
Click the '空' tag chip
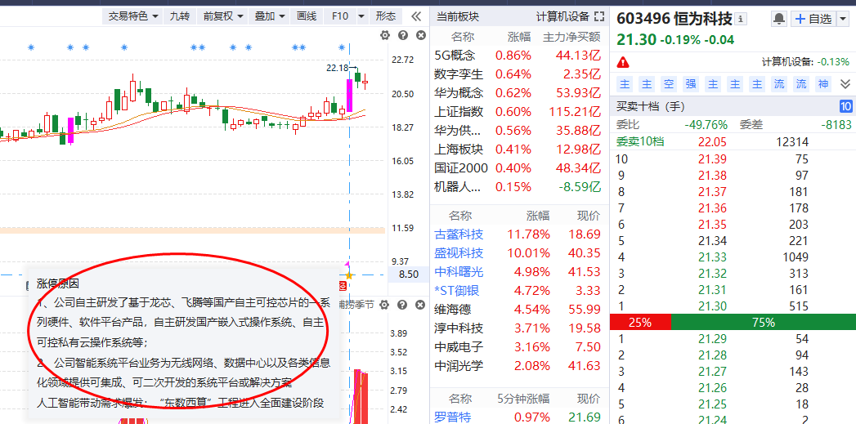[668, 84]
